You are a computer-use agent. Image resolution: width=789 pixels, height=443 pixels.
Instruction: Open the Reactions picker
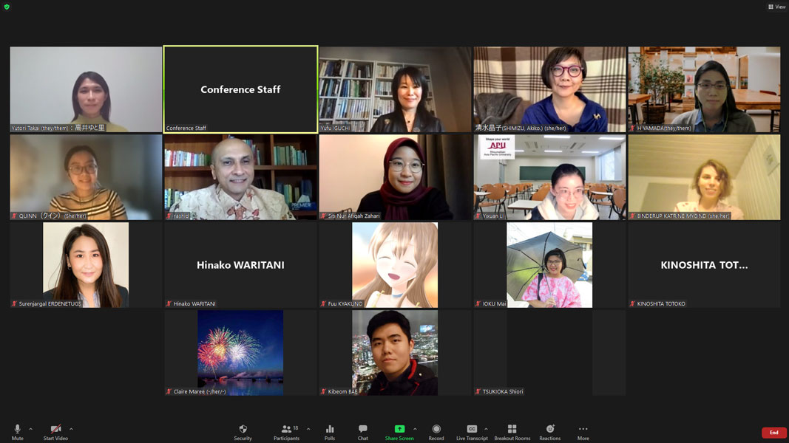tap(549, 432)
